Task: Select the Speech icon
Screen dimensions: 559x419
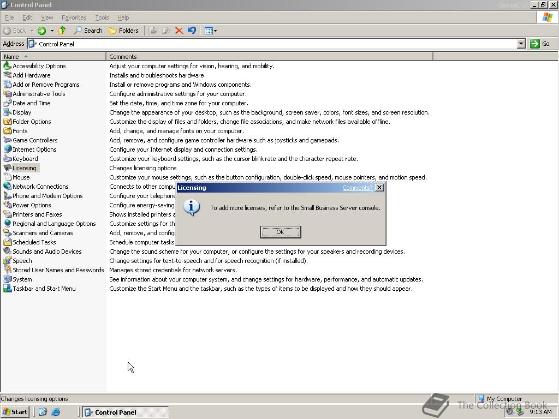Action: pyautogui.click(x=7, y=260)
